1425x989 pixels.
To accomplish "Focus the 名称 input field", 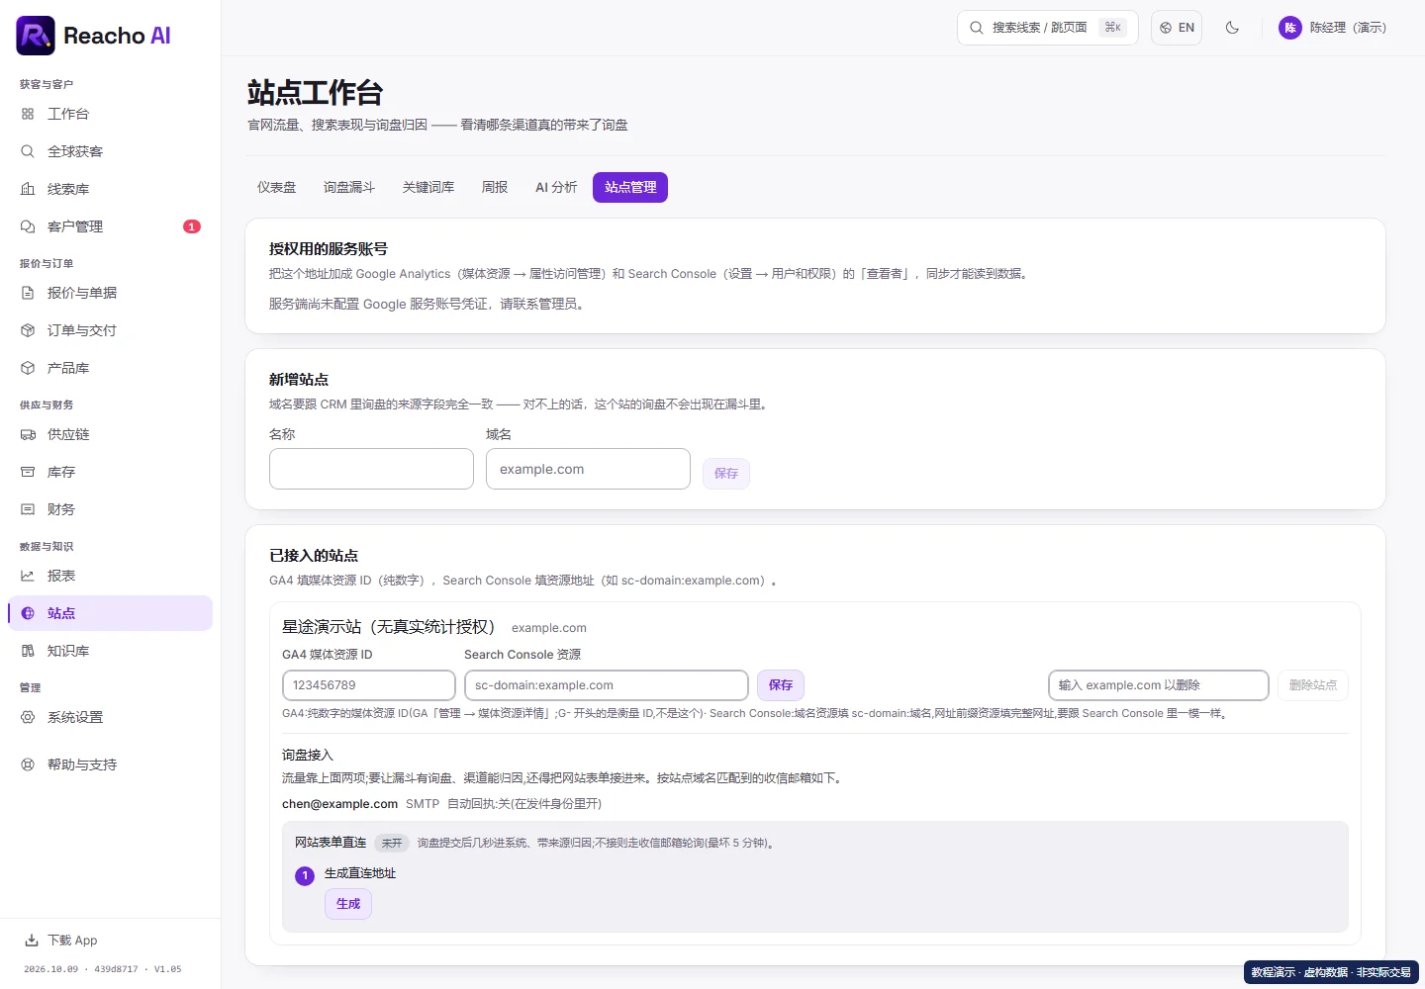I will [x=371, y=469].
